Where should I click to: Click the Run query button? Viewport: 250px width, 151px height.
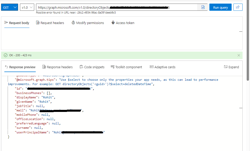[x=220, y=7]
